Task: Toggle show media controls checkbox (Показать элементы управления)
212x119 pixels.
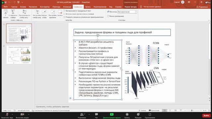Action: [x=64, y=17]
